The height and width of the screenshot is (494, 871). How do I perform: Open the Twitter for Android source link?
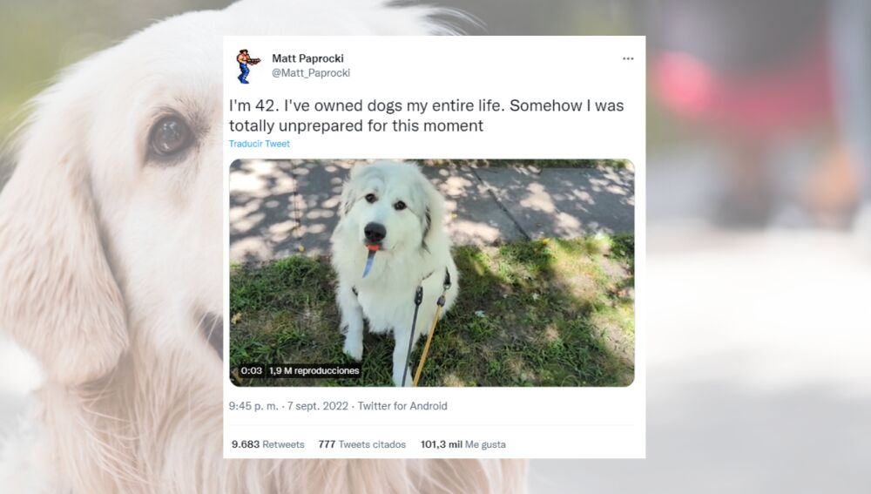[402, 406]
